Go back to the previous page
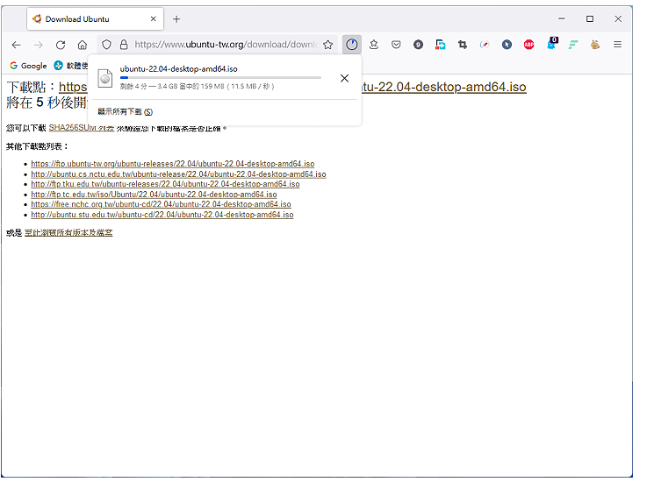Screen dimensions: 647x482 click(16, 45)
